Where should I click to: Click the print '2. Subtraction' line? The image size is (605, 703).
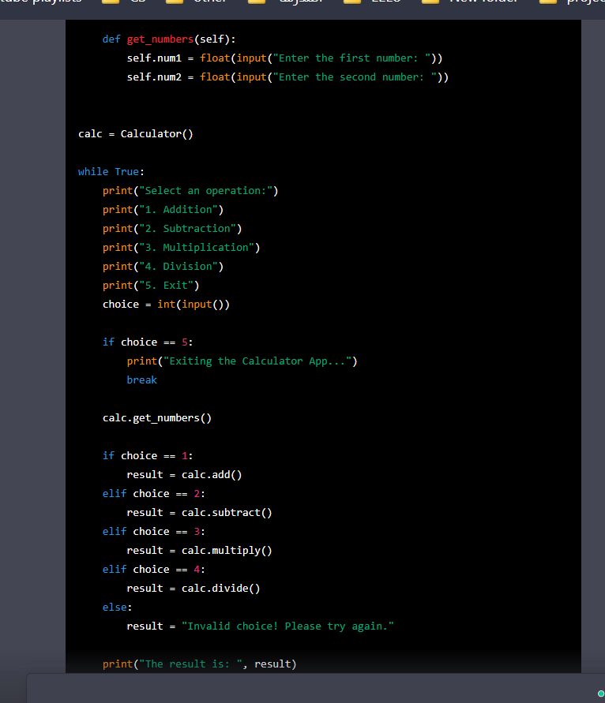pyautogui.click(x=172, y=229)
